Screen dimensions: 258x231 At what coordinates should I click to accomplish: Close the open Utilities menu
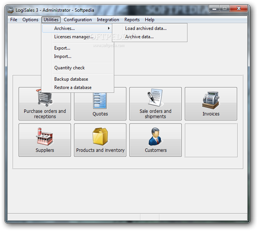(51, 20)
